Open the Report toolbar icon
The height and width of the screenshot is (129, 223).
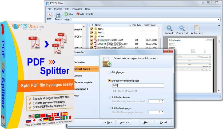[x=58, y=15]
